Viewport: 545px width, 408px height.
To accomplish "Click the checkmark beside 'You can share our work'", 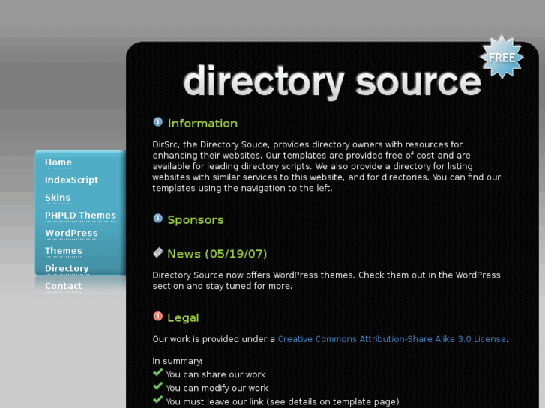I will pyautogui.click(x=157, y=372).
